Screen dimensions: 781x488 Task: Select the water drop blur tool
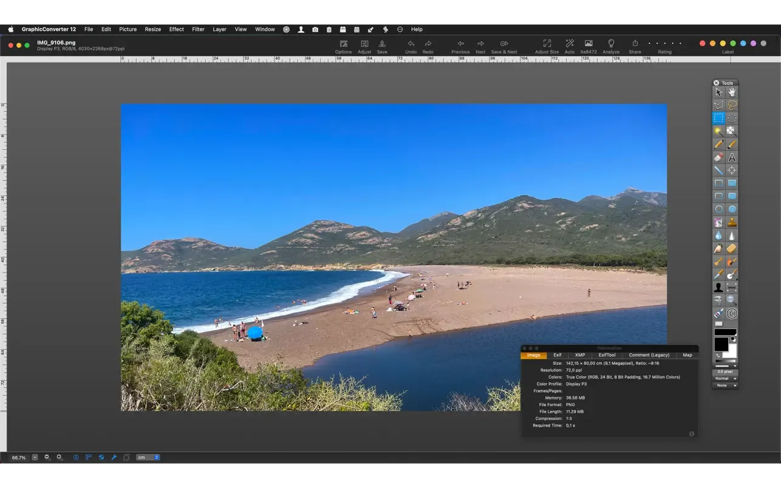pyautogui.click(x=718, y=236)
